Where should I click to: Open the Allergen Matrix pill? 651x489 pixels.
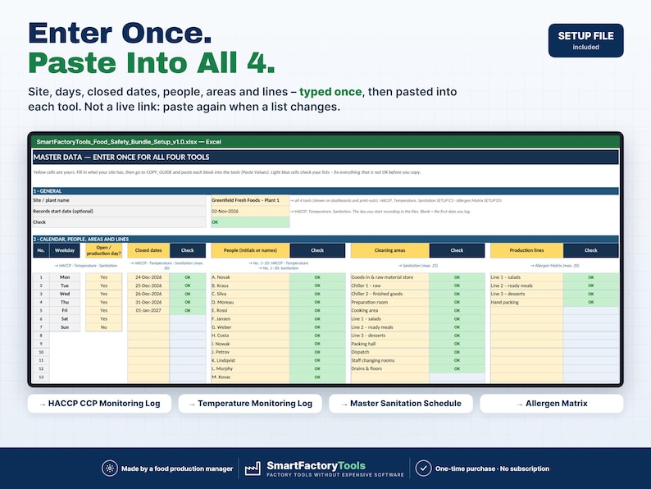551,404
